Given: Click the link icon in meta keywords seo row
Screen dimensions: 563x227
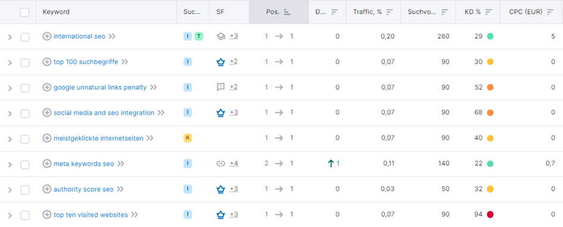Looking at the screenshot, I should [x=220, y=164].
